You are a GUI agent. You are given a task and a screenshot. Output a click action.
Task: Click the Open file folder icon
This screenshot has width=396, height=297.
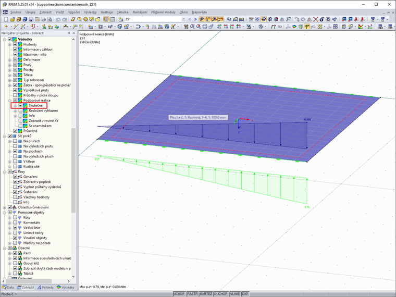click(x=13, y=19)
